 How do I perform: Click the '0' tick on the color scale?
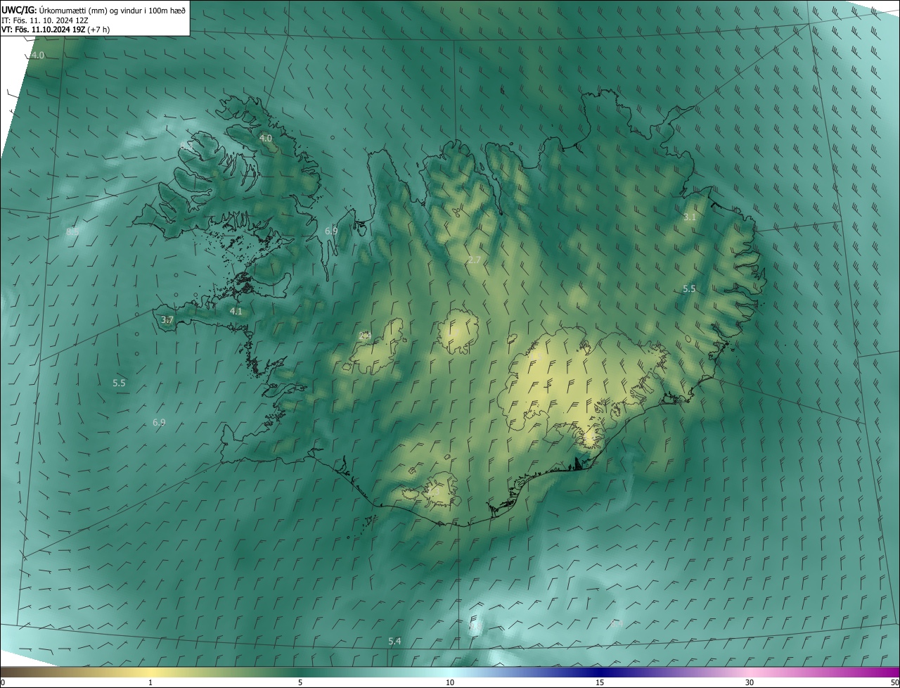tap(3, 683)
